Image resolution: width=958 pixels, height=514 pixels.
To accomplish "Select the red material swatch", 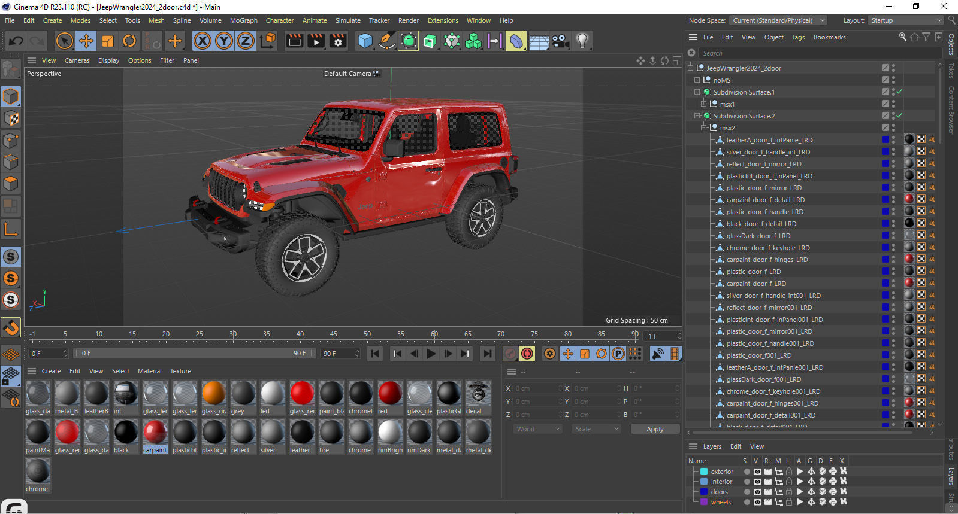I will (x=390, y=398).
